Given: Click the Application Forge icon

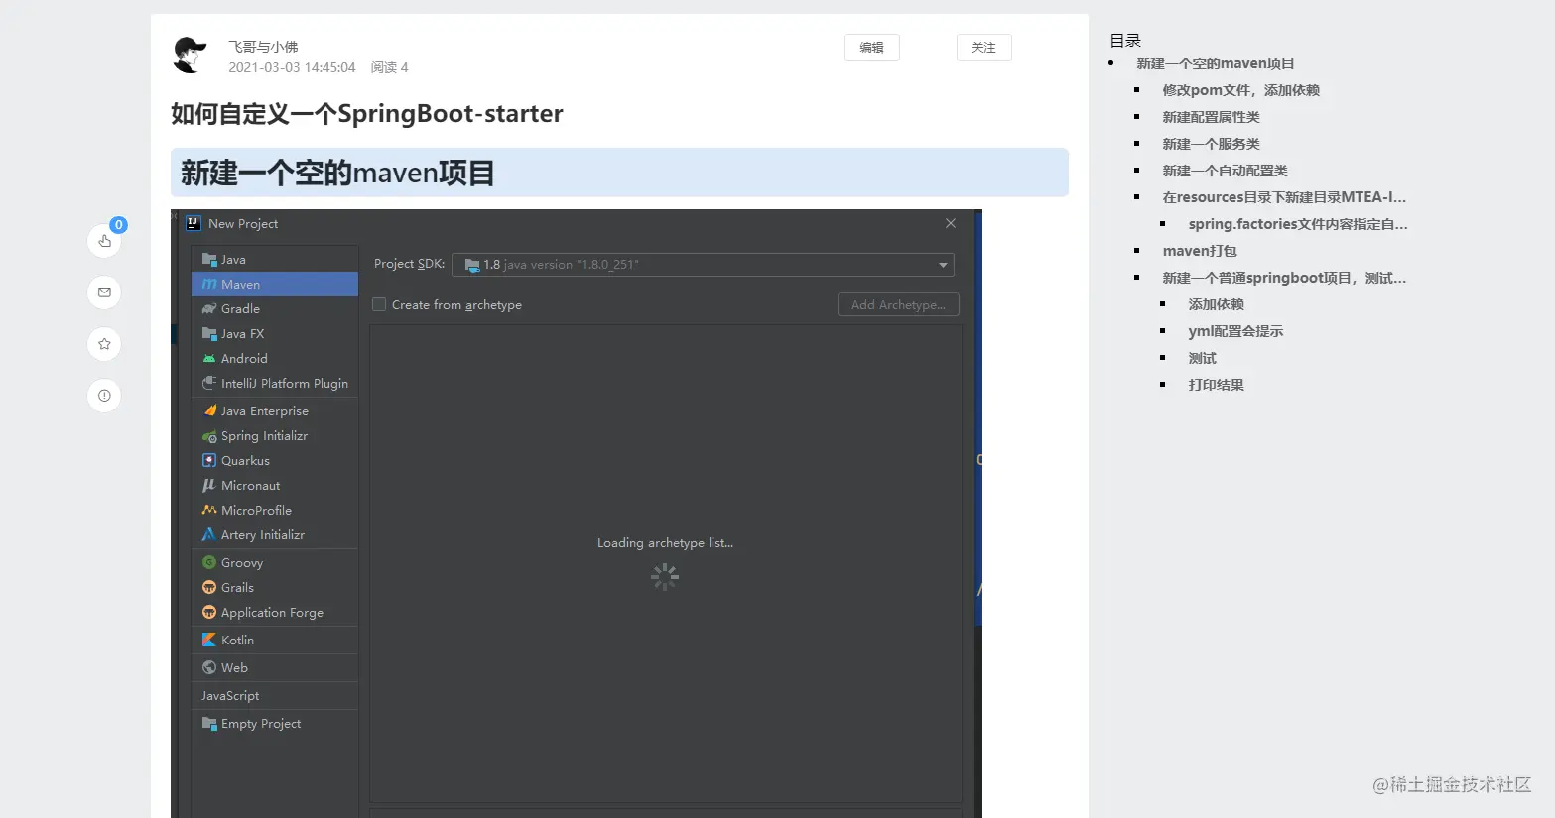Looking at the screenshot, I should pyautogui.click(x=209, y=612).
